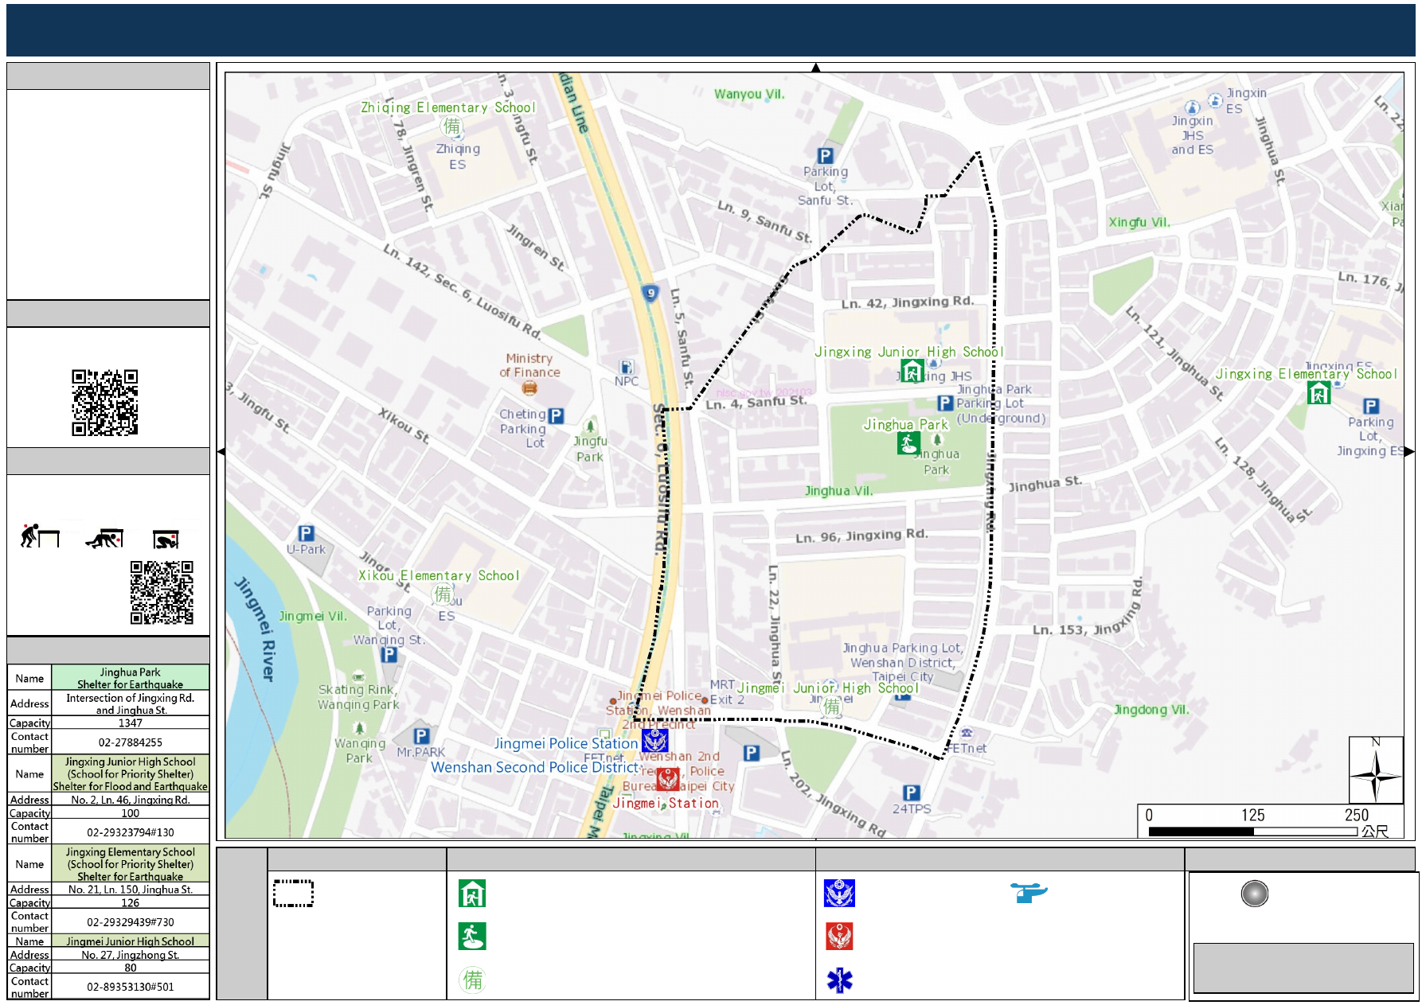Click the 0–250 scale bar
The image size is (1422, 1005).
click(x=1252, y=832)
